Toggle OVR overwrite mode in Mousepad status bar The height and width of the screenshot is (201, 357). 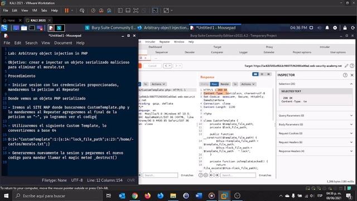tap(131, 180)
